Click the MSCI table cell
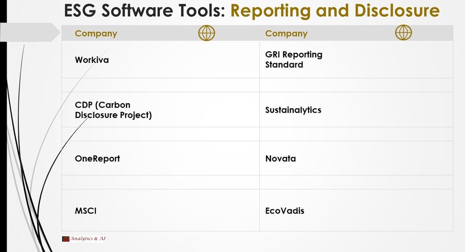465x252 pixels. pyautogui.click(x=161, y=210)
